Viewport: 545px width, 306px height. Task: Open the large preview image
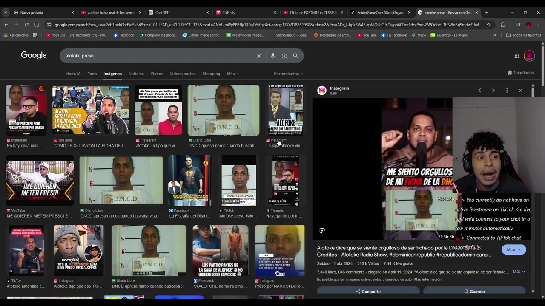[417, 169]
